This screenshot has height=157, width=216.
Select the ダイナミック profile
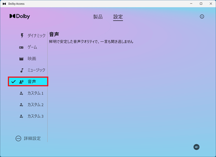point(37,36)
